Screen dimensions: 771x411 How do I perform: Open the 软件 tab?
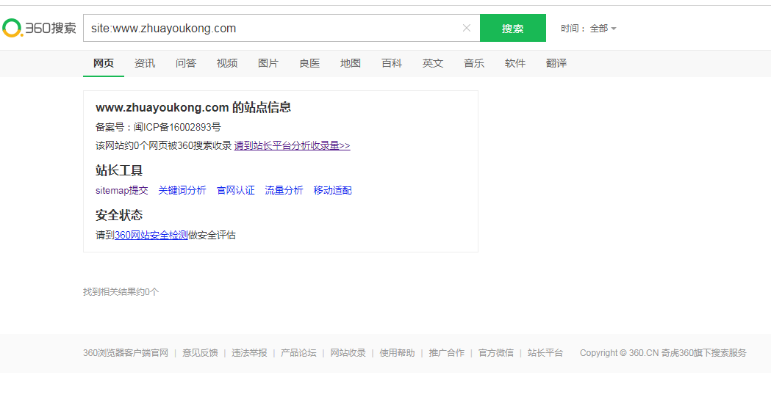point(515,63)
